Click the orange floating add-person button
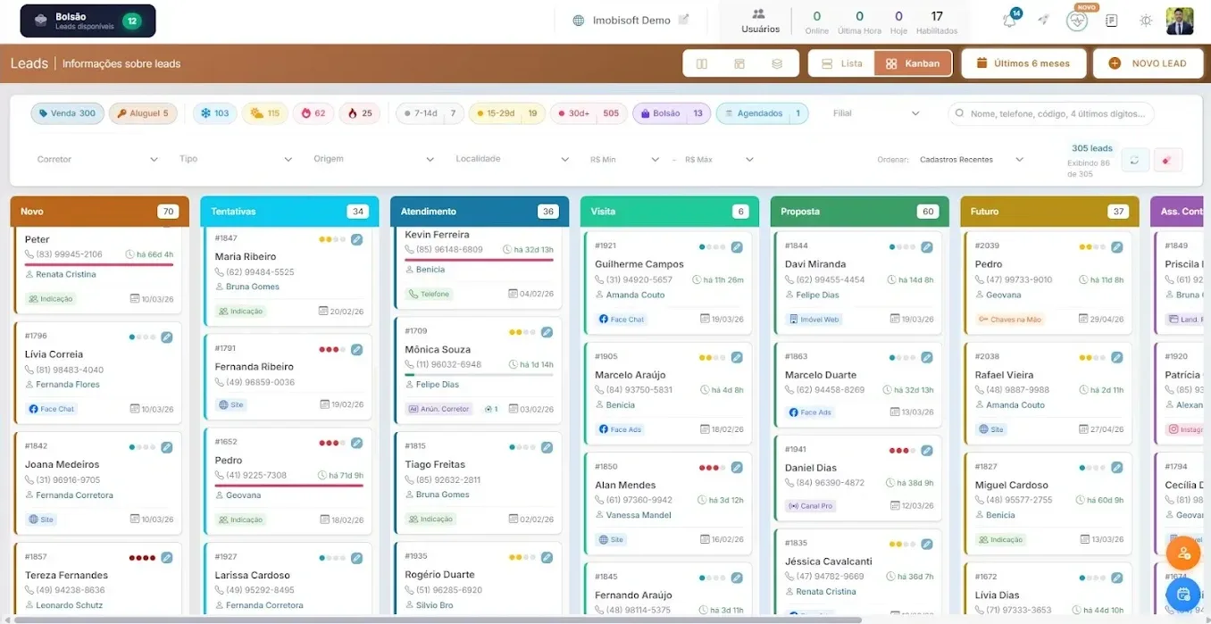 pos(1183,553)
